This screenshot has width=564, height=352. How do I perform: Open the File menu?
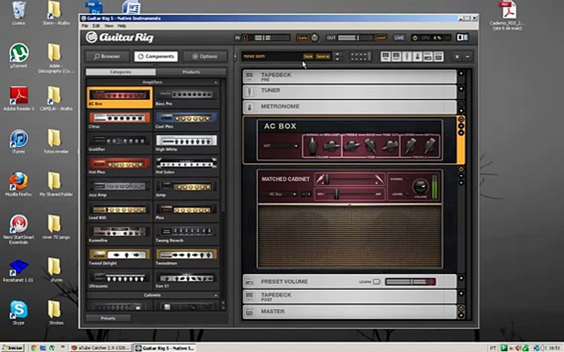(85, 26)
